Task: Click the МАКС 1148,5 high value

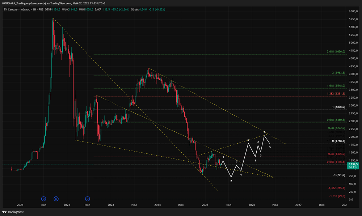Action: point(70,9)
